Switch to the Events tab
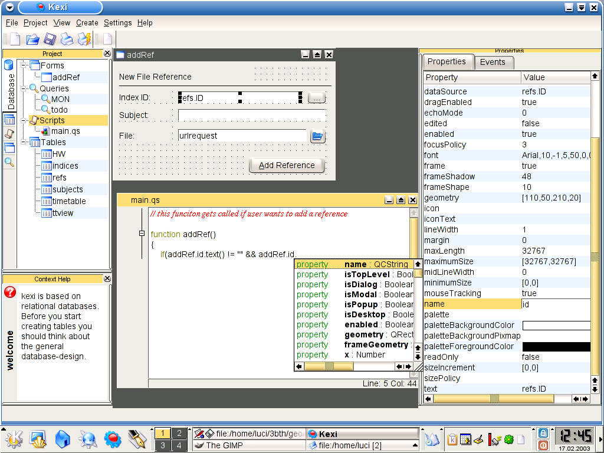Screen dimensions: 604x453 click(x=492, y=62)
